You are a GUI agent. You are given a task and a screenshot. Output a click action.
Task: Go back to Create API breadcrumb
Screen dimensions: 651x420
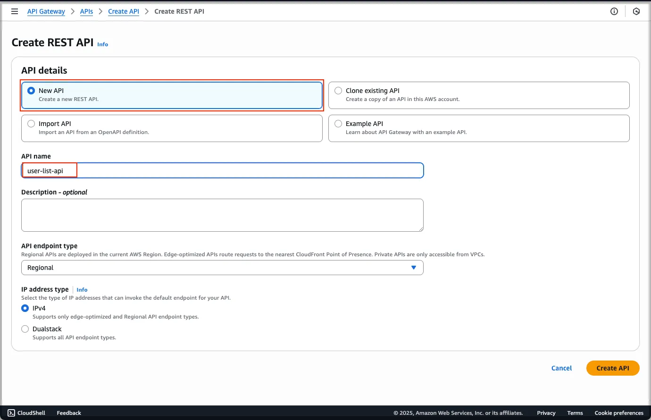(124, 11)
